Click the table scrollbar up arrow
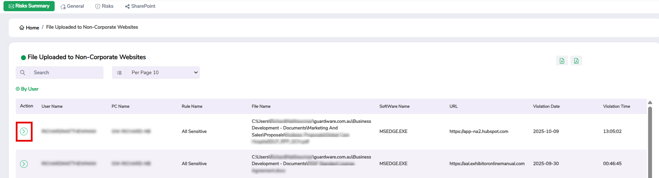Viewport: 659px width, 178px height. point(650,102)
